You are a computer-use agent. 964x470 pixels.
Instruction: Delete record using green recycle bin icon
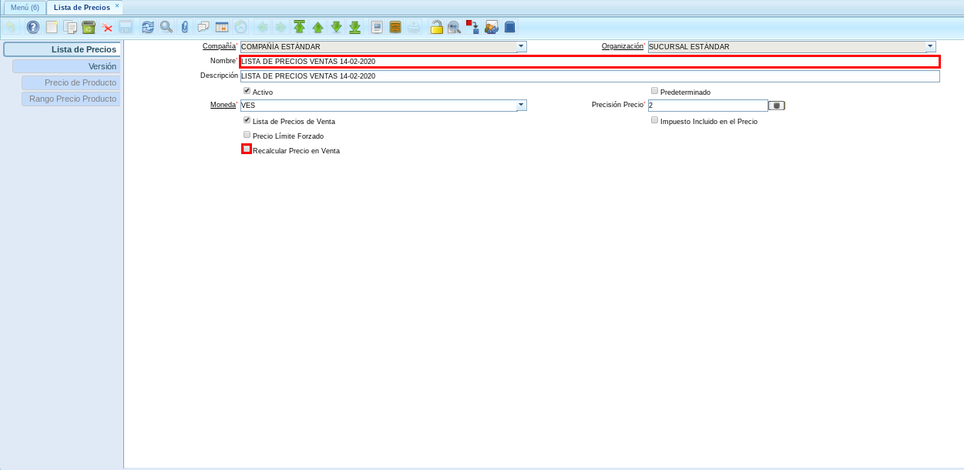pyautogui.click(x=89, y=27)
